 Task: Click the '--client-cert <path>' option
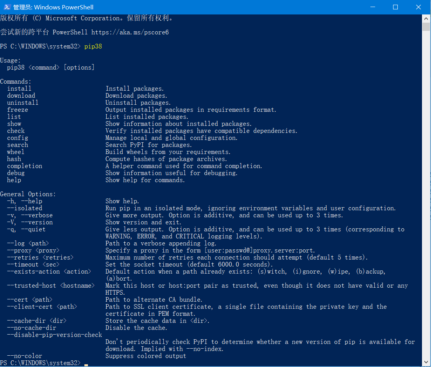tap(42, 307)
